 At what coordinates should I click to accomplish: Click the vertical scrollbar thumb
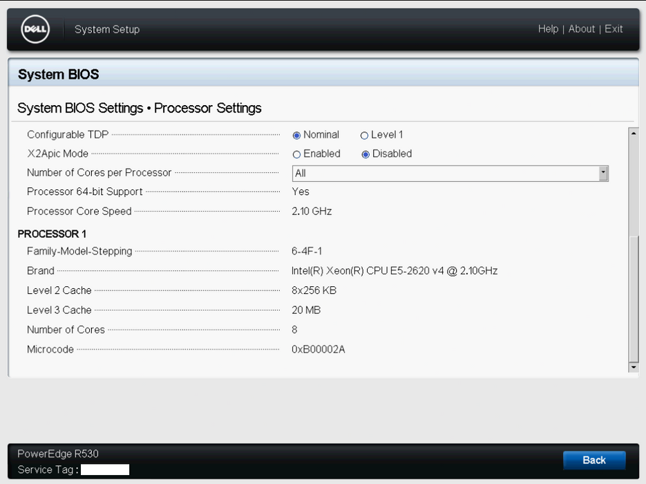[x=634, y=299]
